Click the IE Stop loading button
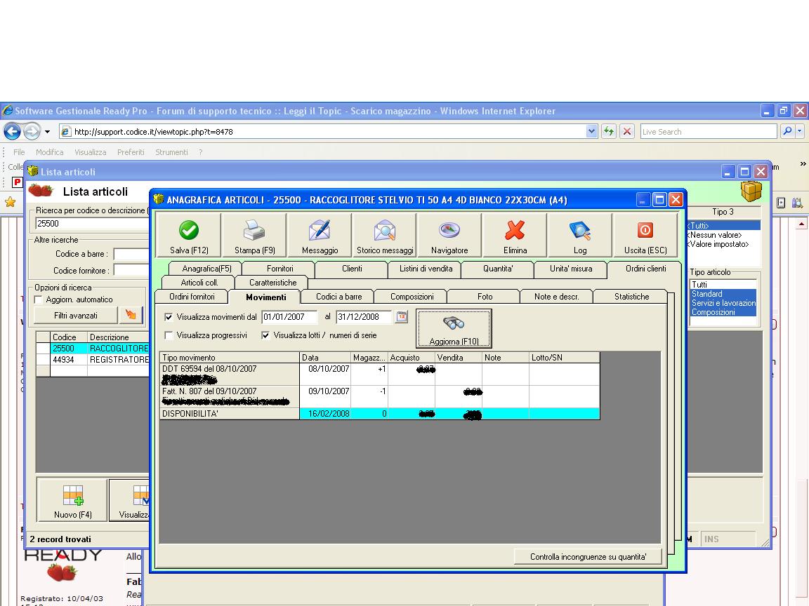Screen dimensions: 809x606 tap(627, 131)
